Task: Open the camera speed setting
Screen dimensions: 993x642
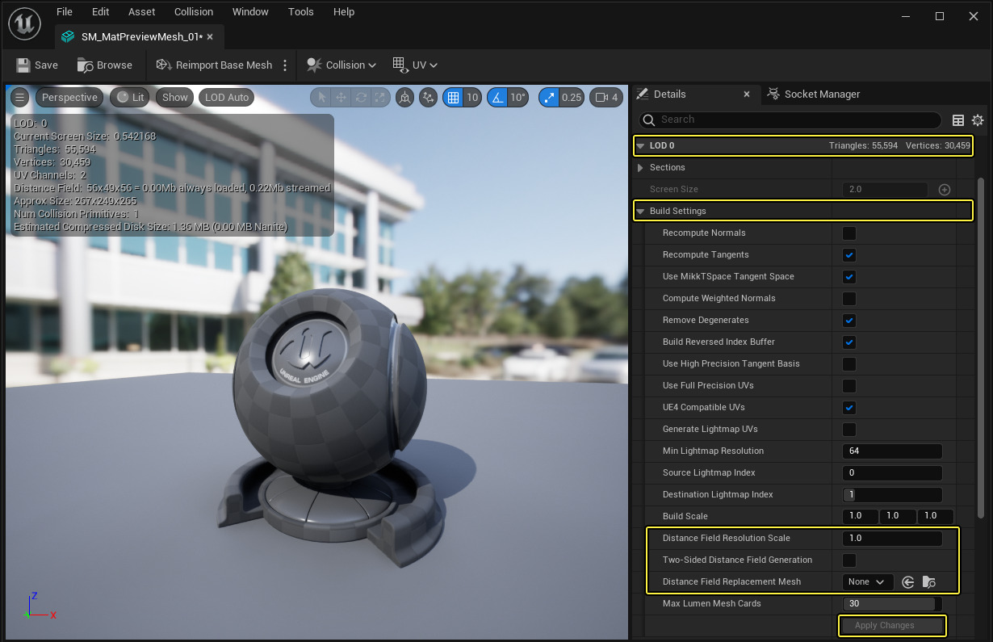Action: click(606, 98)
